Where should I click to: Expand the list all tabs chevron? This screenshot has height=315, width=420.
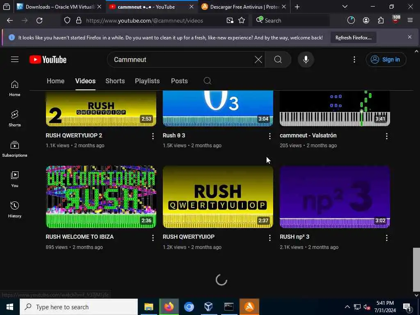click(x=345, y=7)
